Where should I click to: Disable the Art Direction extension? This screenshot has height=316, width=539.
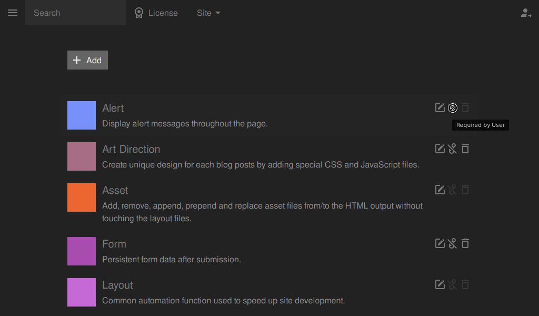pos(452,149)
